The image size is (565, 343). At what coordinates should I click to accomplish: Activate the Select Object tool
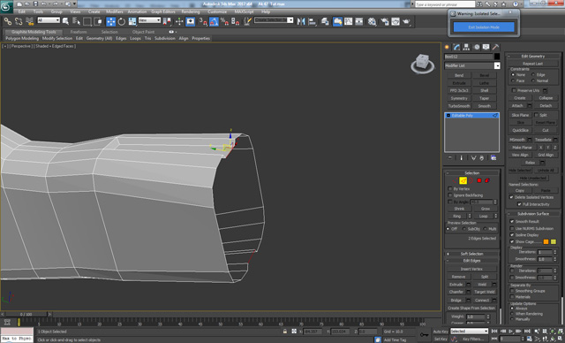click(65, 21)
